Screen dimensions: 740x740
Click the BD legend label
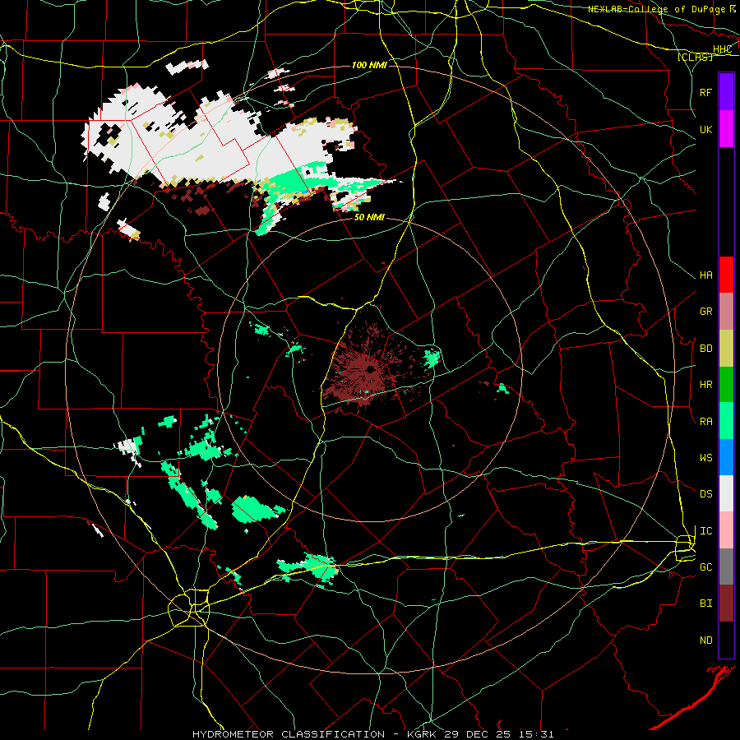click(705, 349)
